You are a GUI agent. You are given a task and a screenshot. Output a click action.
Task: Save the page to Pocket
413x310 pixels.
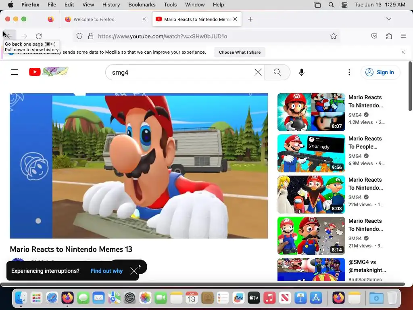pos(374,36)
